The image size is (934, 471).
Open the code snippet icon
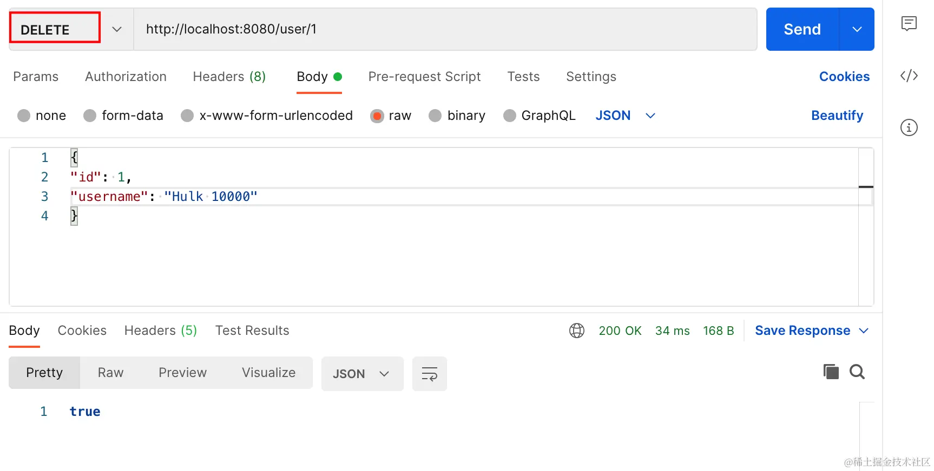(x=909, y=76)
